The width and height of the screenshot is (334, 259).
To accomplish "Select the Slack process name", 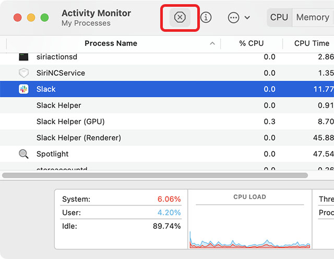I will [46, 89].
